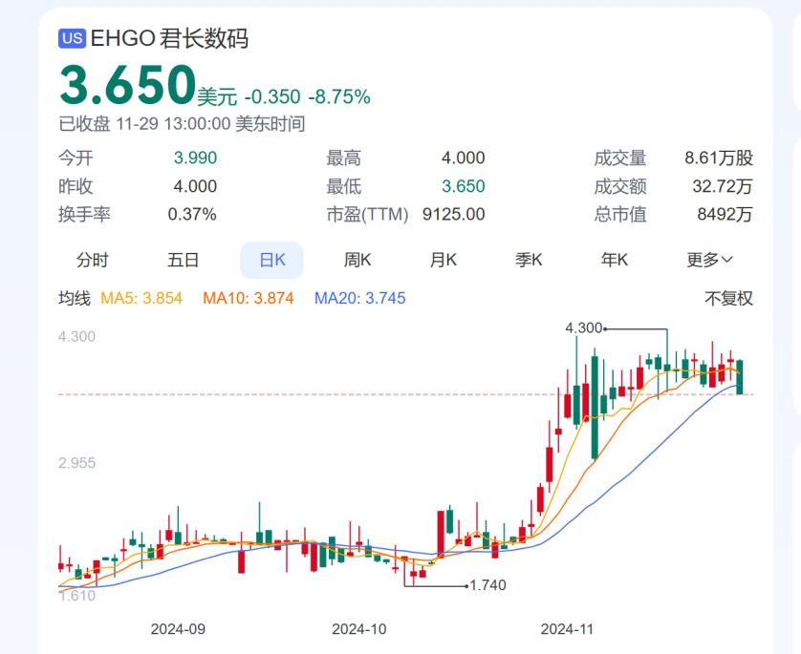Click the 成交量 value 8.61万股
The image size is (801, 654).
719,158
